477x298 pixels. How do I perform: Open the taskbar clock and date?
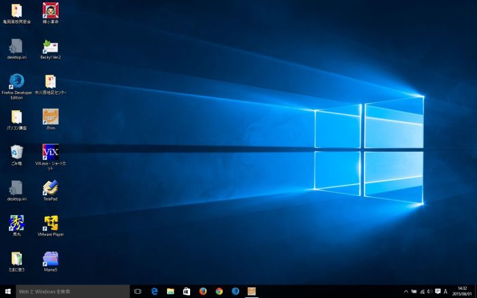point(463,291)
